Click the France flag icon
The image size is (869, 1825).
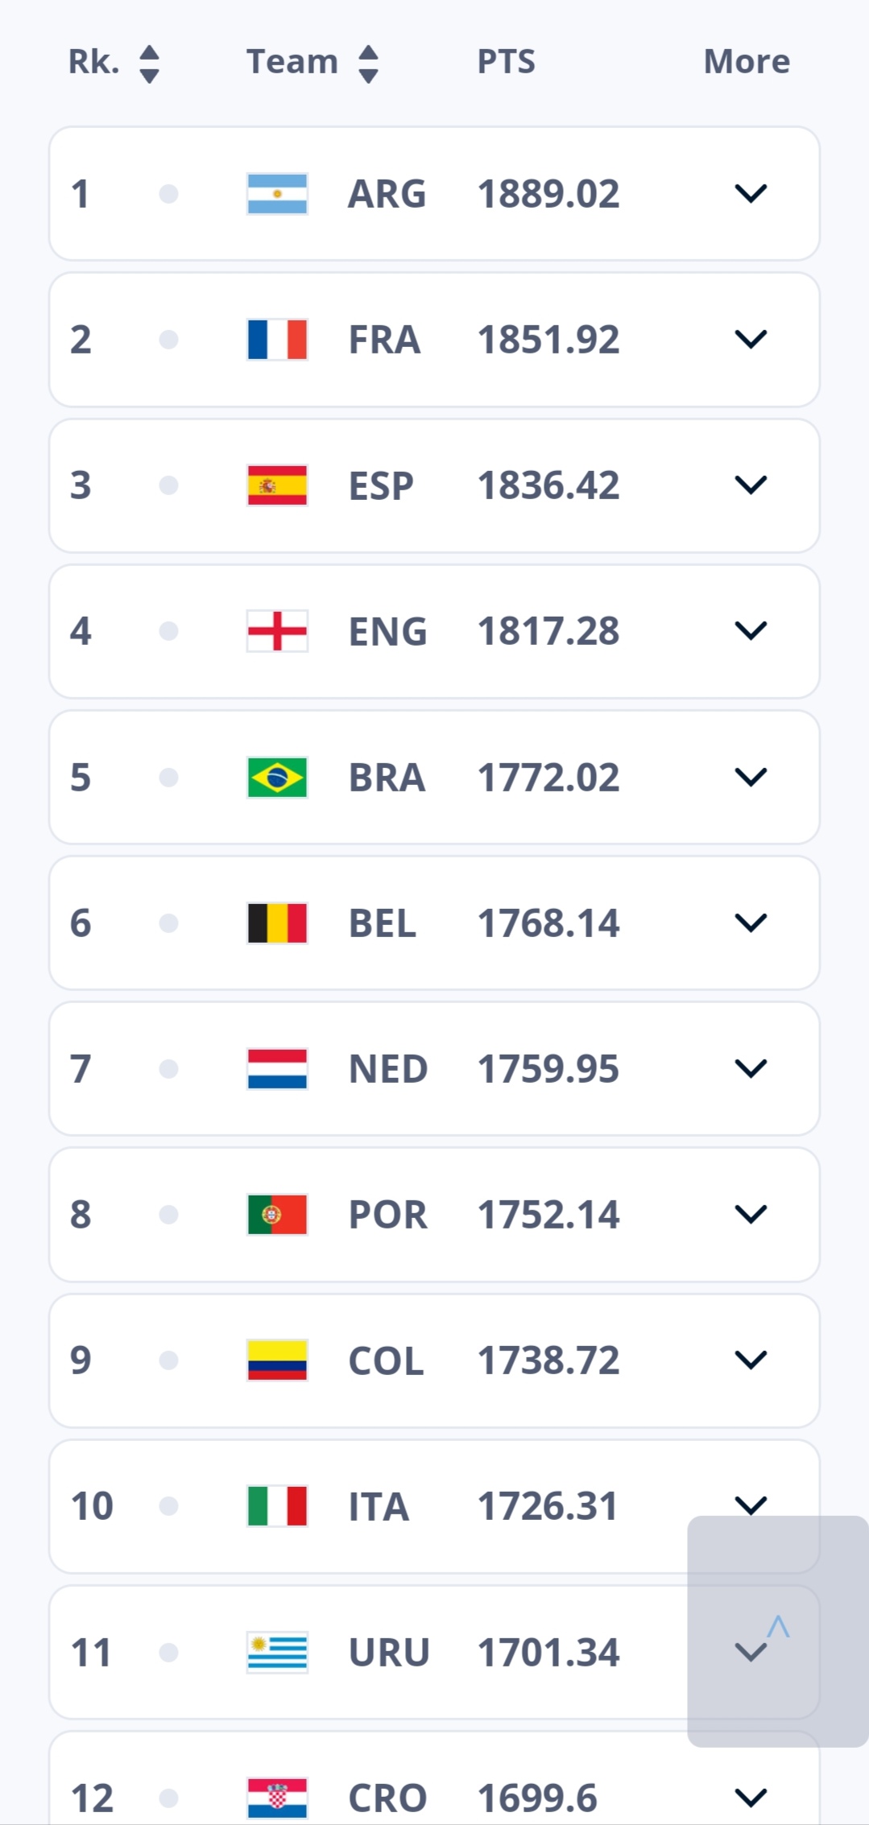point(277,340)
